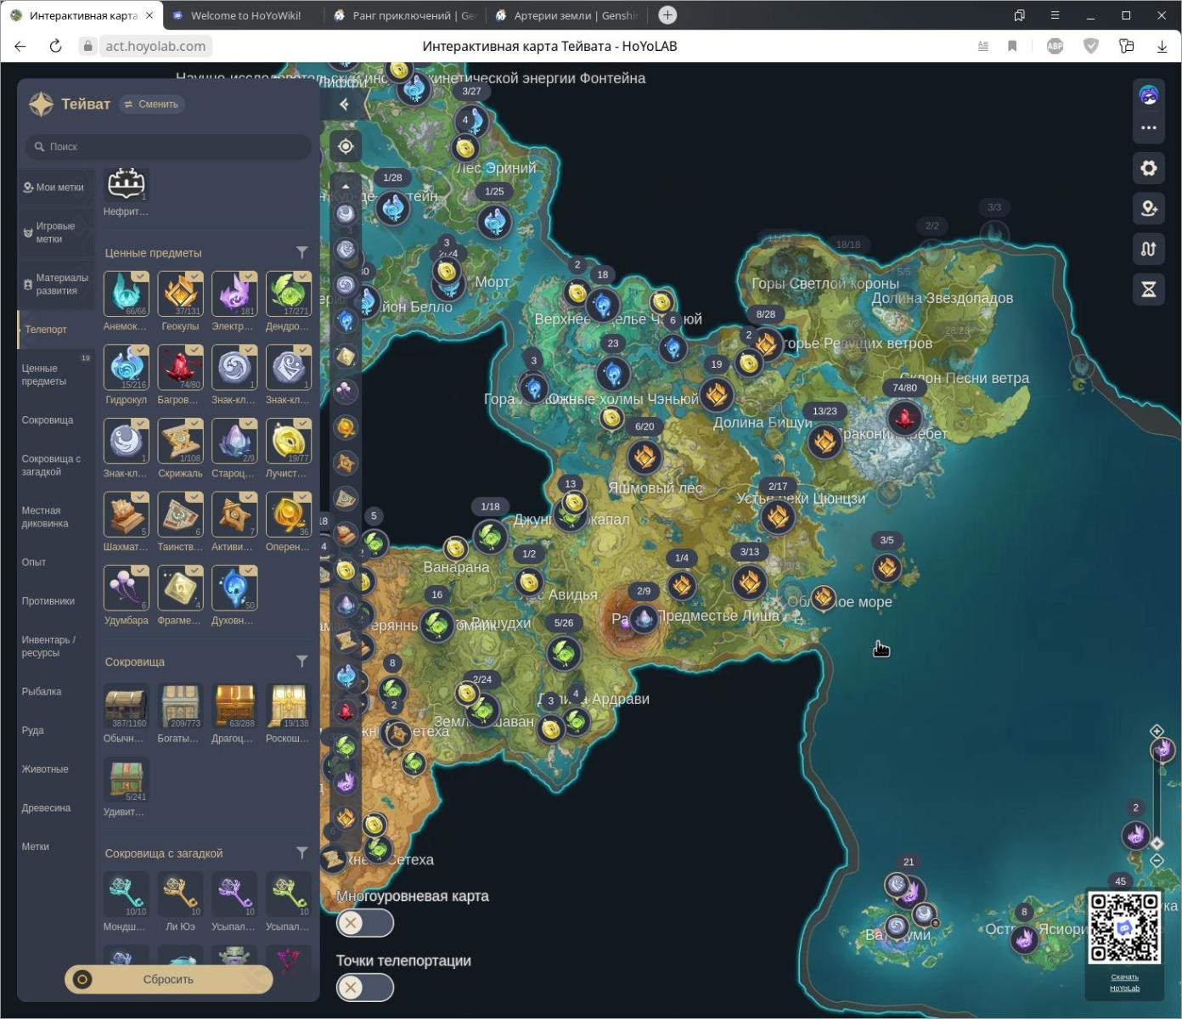Click the Dendroculus 1/18 map cluster
Screen dimensions: 1182x1019
(490, 536)
